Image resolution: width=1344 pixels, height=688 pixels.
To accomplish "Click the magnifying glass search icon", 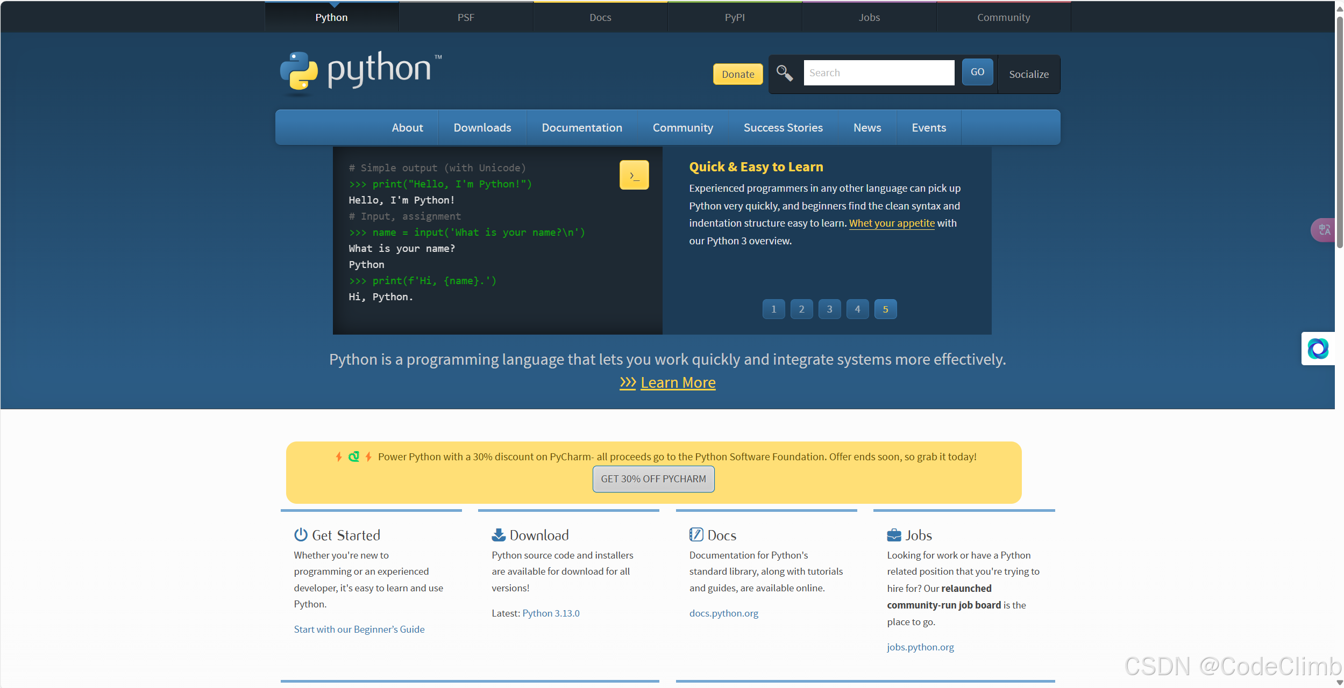I will 784,73.
